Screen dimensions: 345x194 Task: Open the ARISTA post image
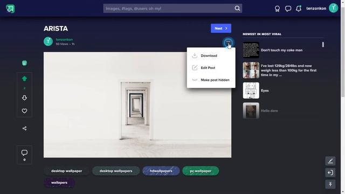click(137, 105)
